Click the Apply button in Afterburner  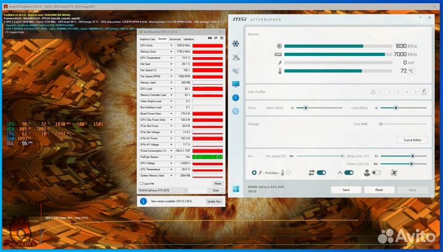(x=412, y=190)
